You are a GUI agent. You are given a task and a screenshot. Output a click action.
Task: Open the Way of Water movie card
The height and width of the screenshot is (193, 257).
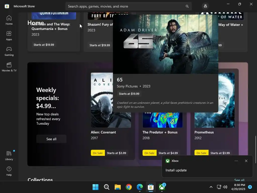[x=233, y=32]
